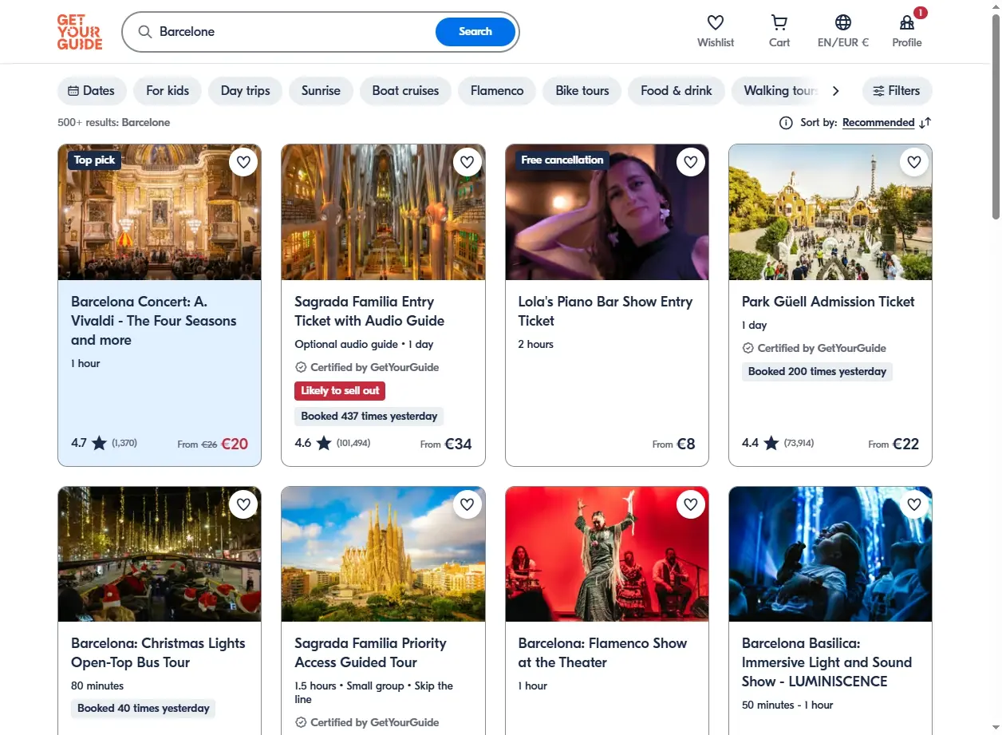Click the sort order arrows icon
This screenshot has height=735, width=1002.
pos(925,123)
